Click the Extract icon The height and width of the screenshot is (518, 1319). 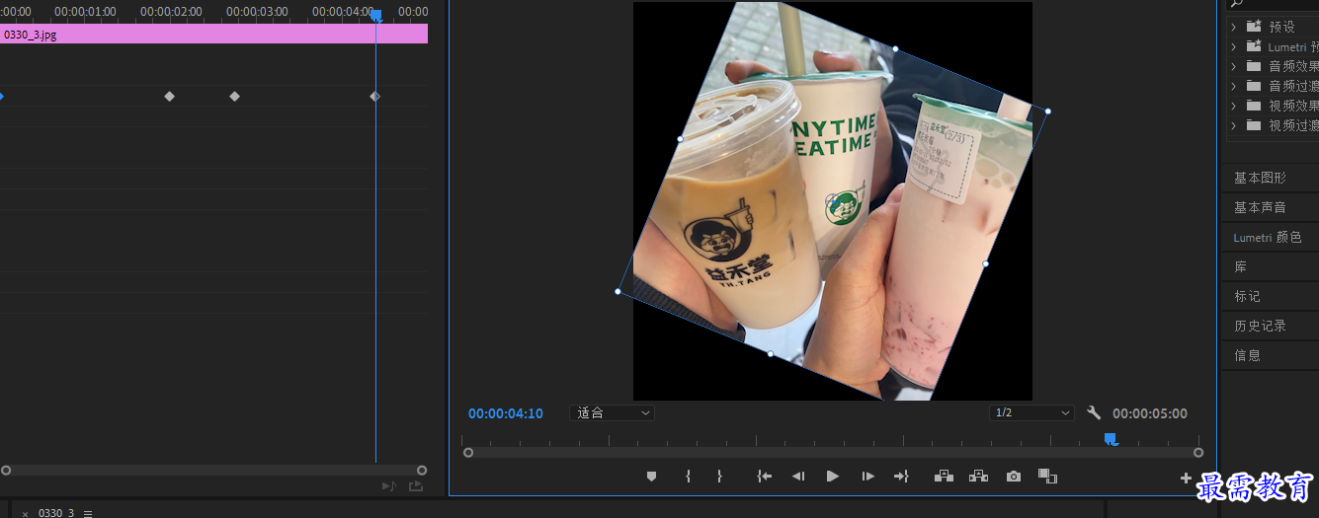pyautogui.click(x=979, y=476)
